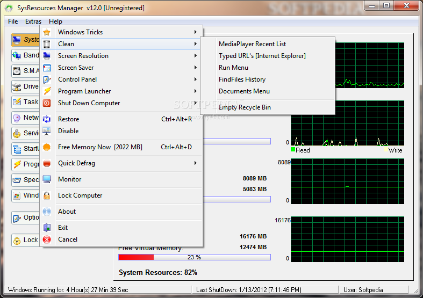423x298 pixels.
Task: Click the 23 % virtual memory bar
Action: (x=195, y=257)
